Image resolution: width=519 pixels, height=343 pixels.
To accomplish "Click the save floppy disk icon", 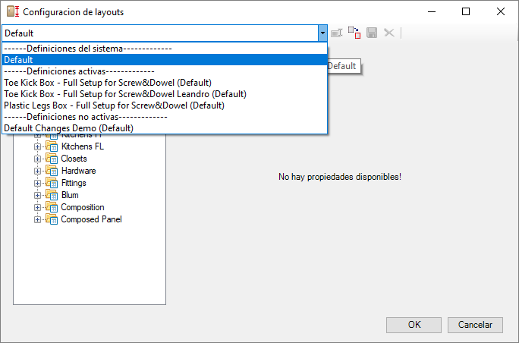I will [x=372, y=33].
